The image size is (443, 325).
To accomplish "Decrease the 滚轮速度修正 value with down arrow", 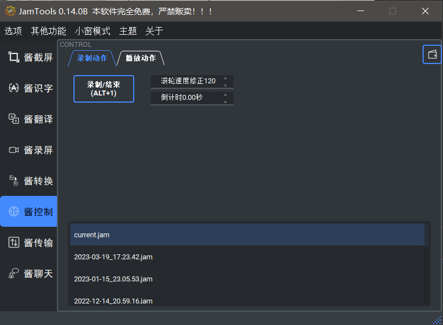I will coord(225,86).
